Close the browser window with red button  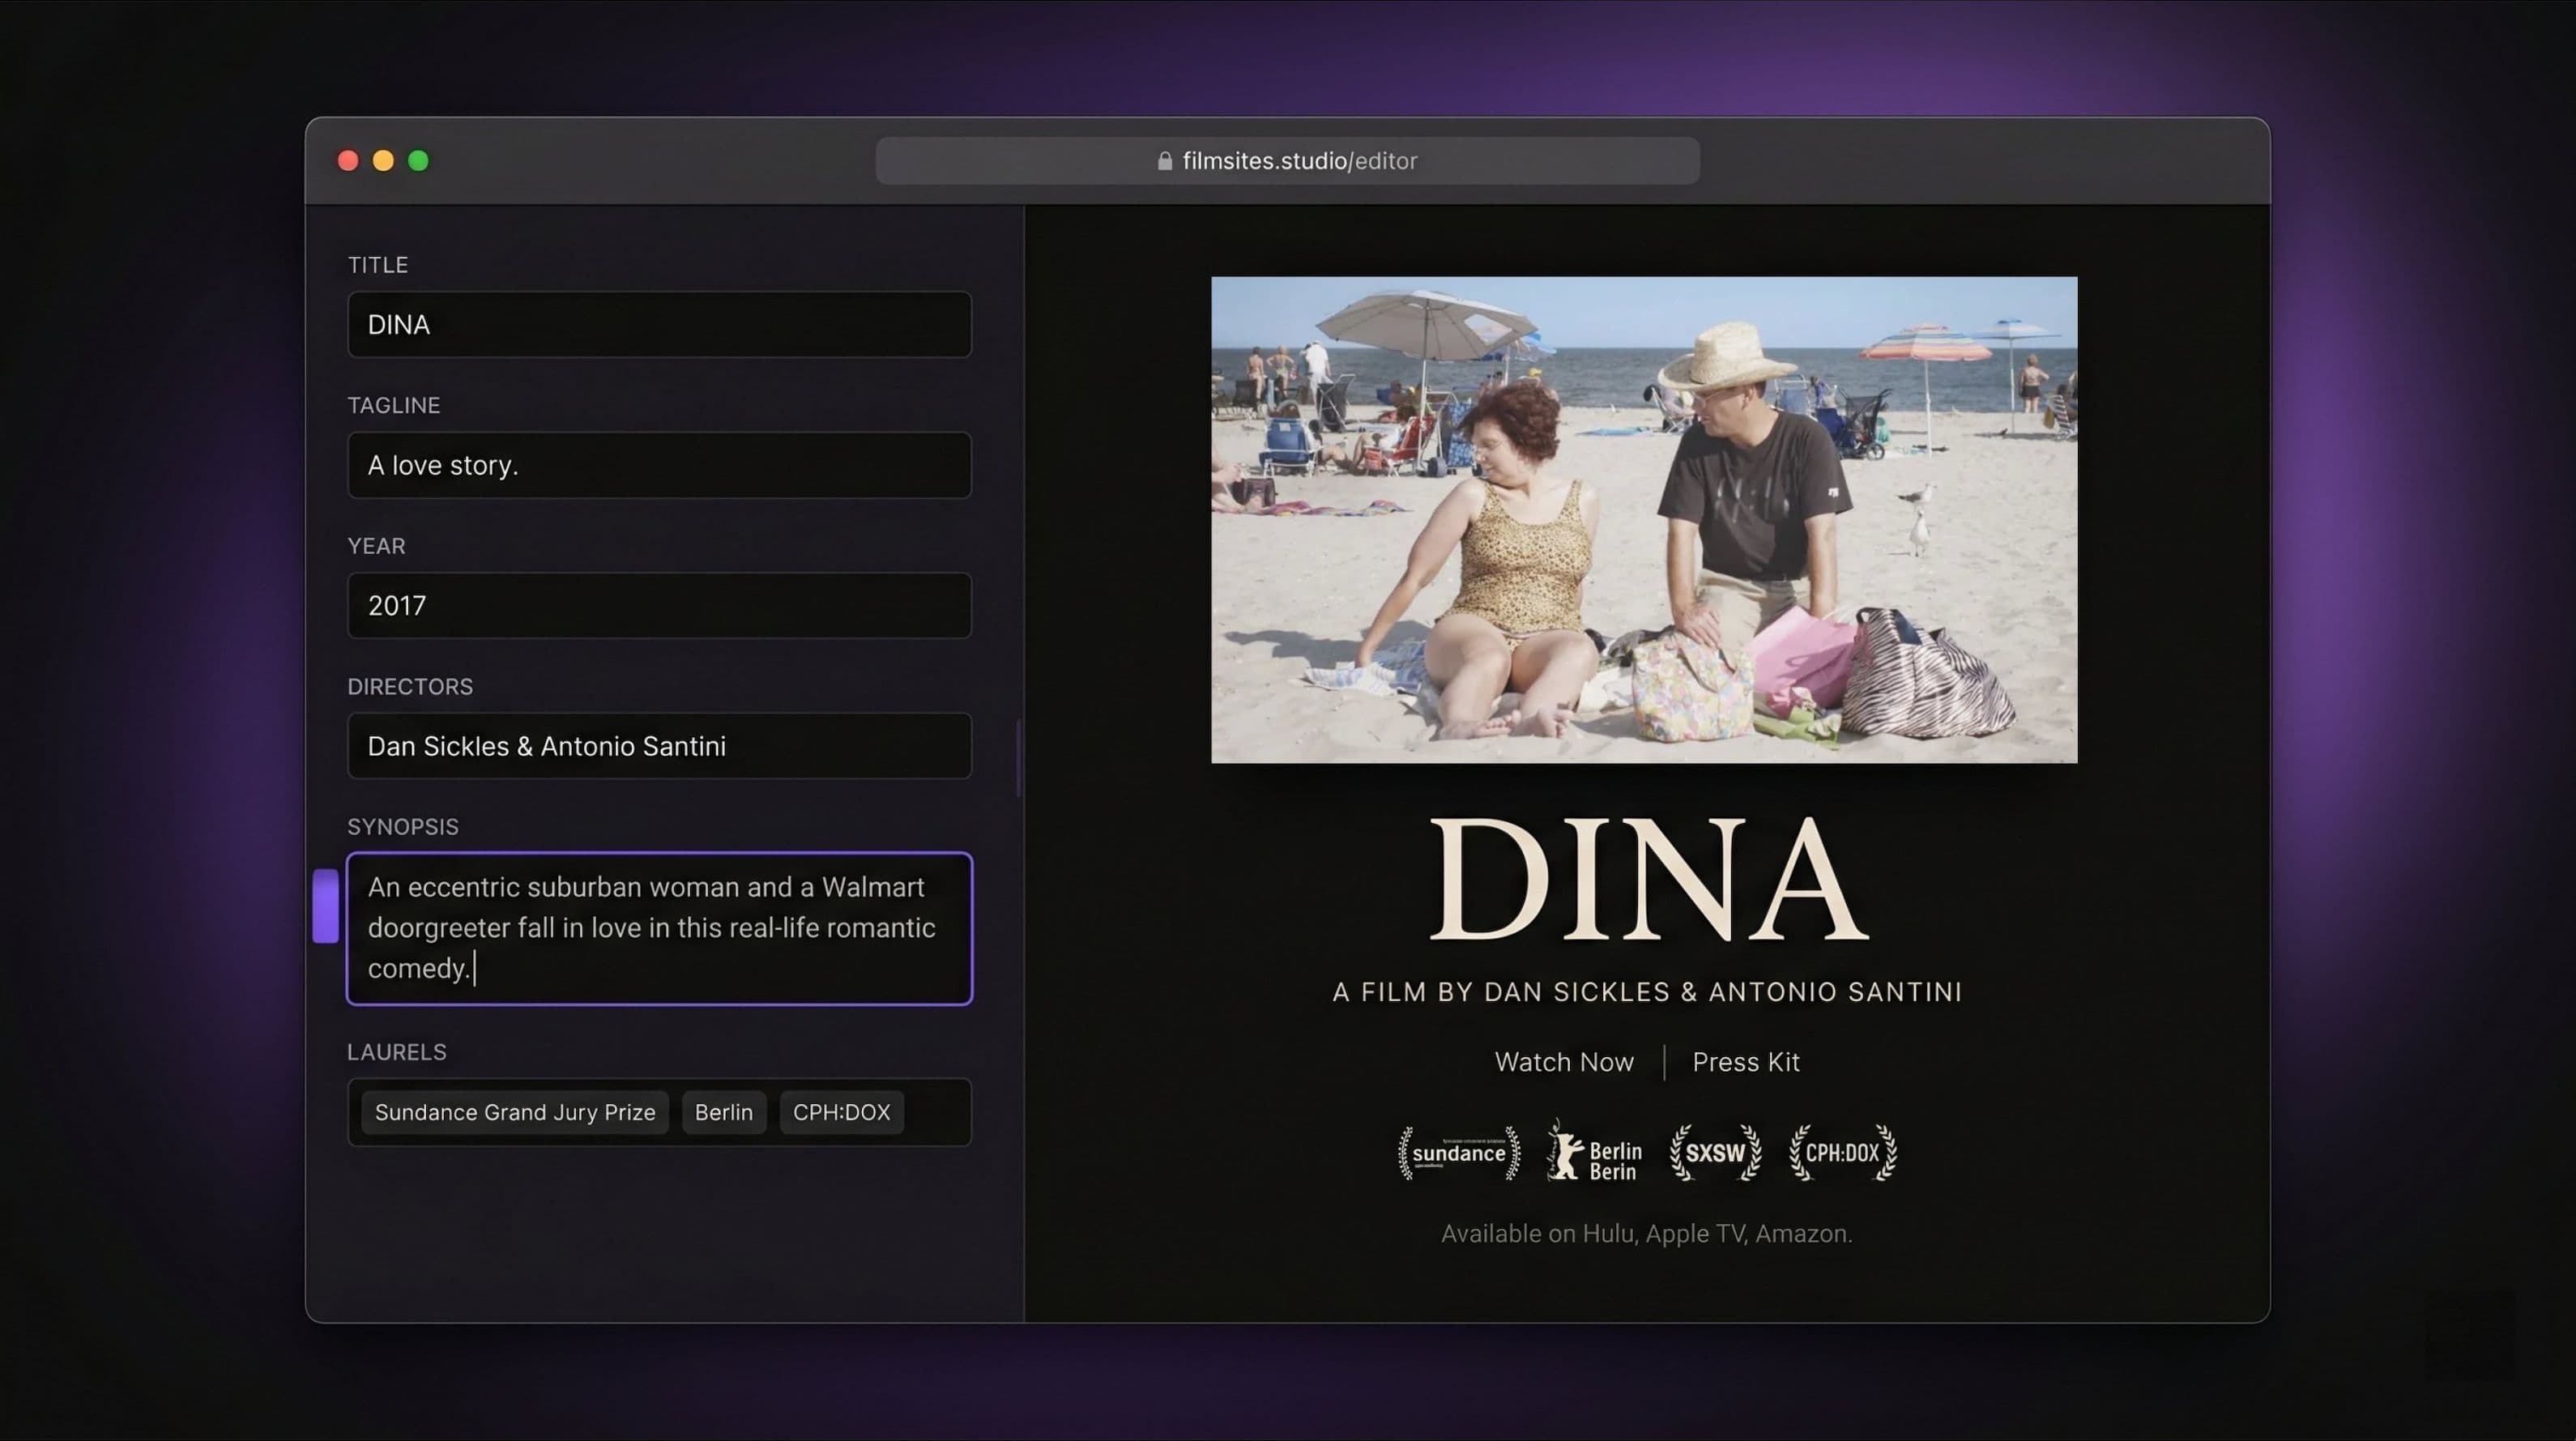348,161
